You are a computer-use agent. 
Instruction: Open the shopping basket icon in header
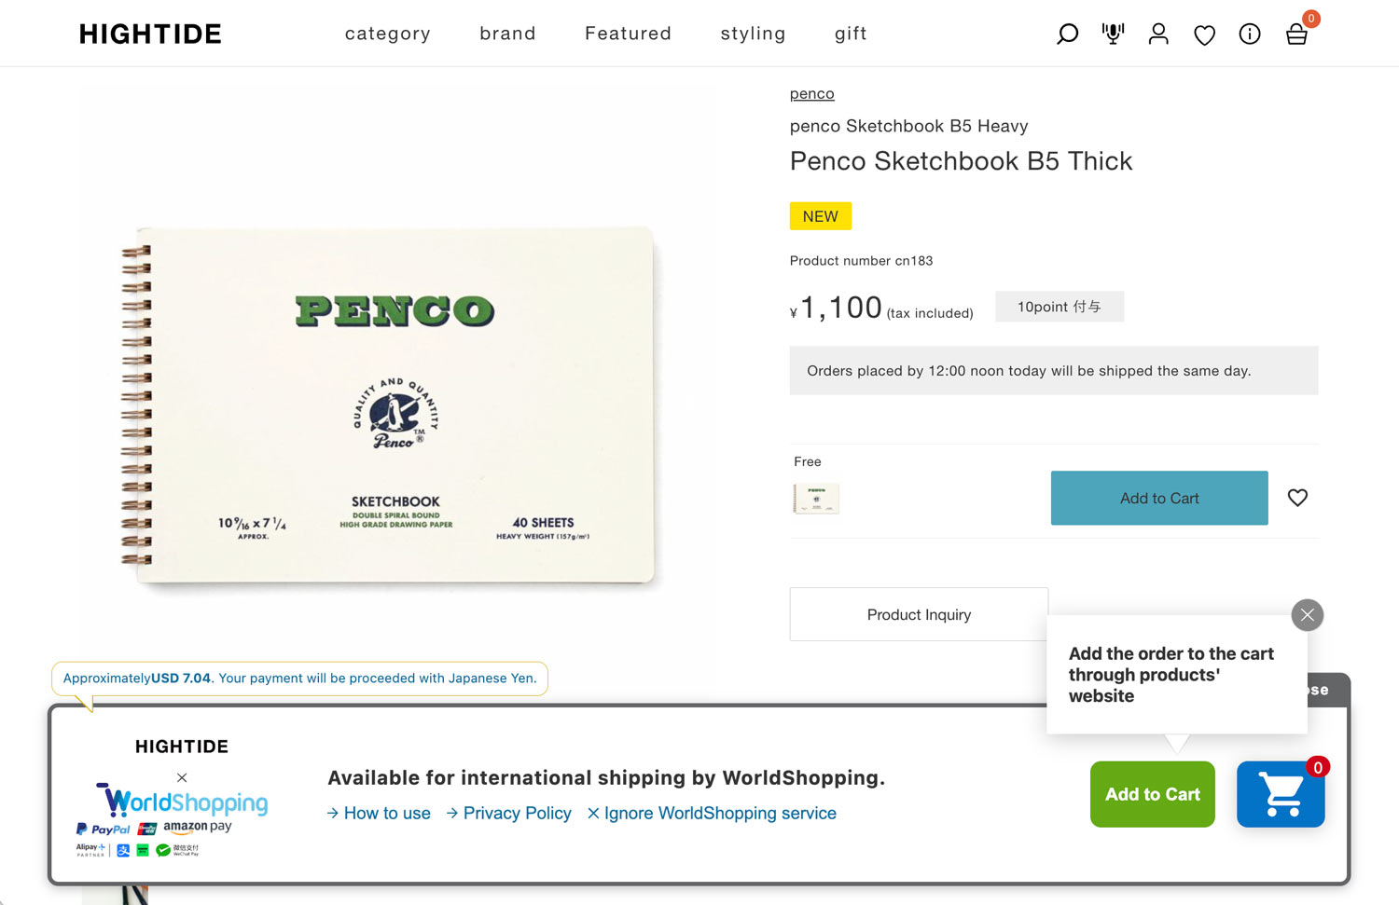point(1296,34)
